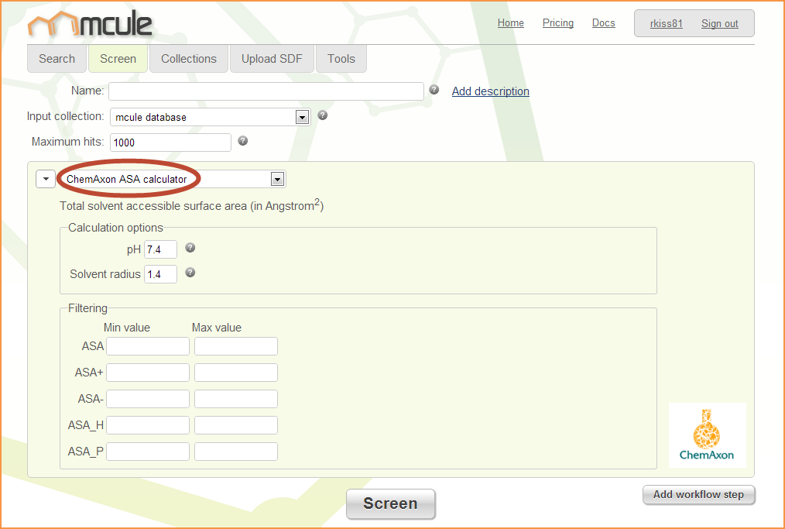Open the Input collection dropdown
Screen dimensions: 785x529
click(303, 118)
